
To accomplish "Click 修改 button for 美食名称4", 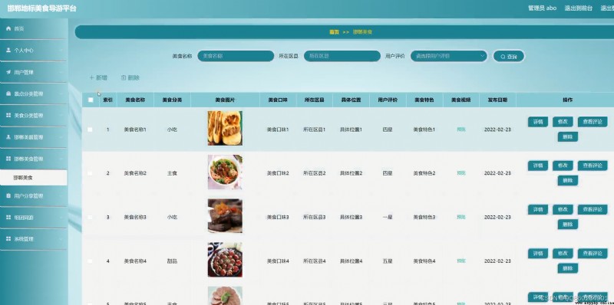I will 563,254.
